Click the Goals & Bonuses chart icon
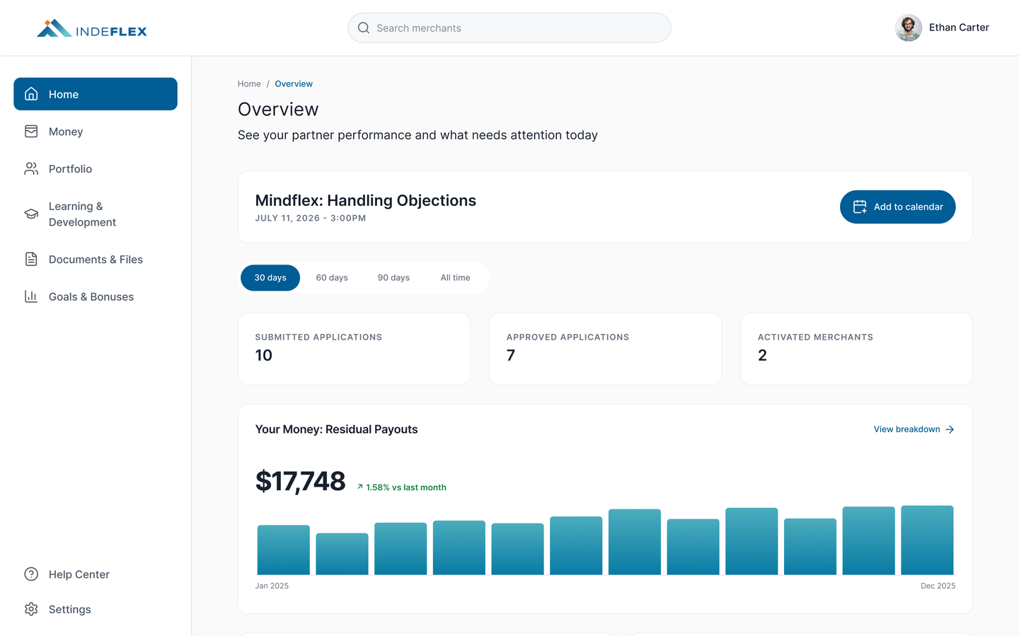The height and width of the screenshot is (636, 1019). pyautogui.click(x=31, y=296)
